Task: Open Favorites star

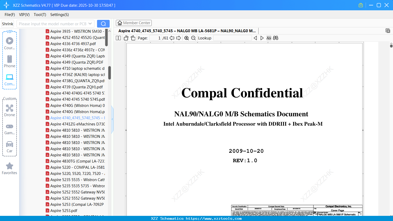Action: [x=10, y=168]
